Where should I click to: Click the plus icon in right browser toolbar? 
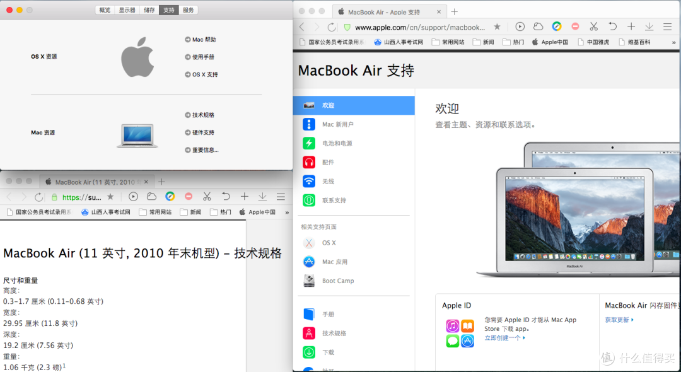631,26
